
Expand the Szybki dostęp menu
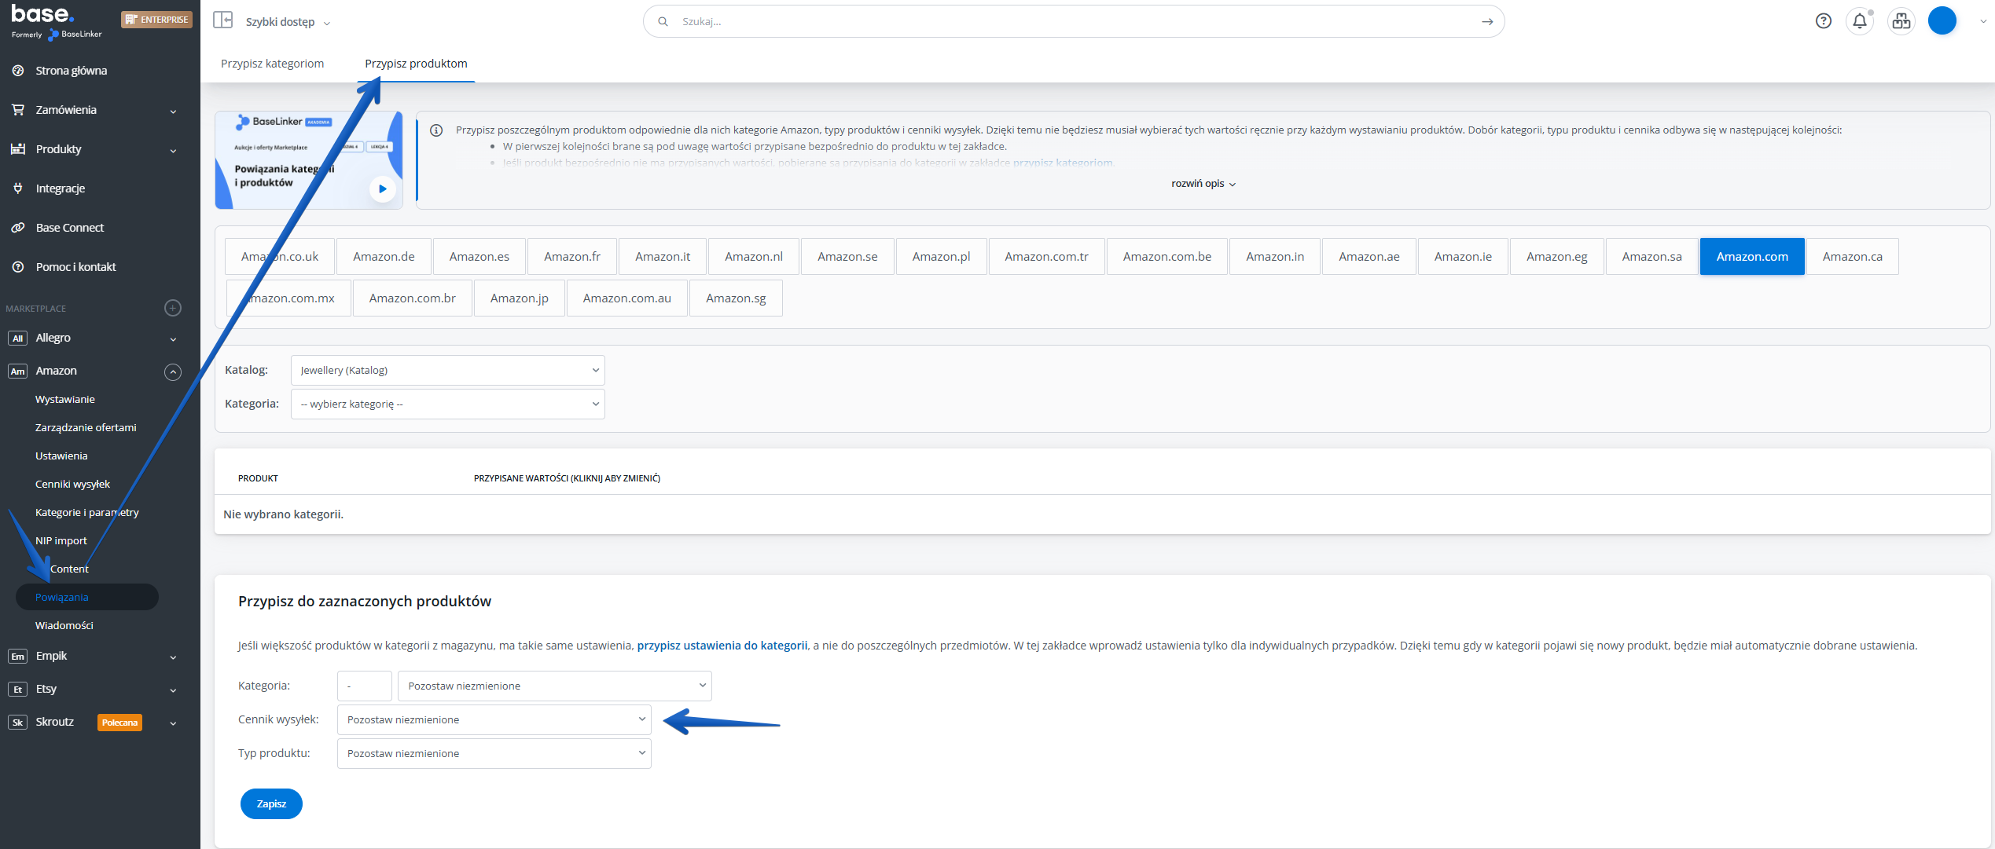coord(288,22)
